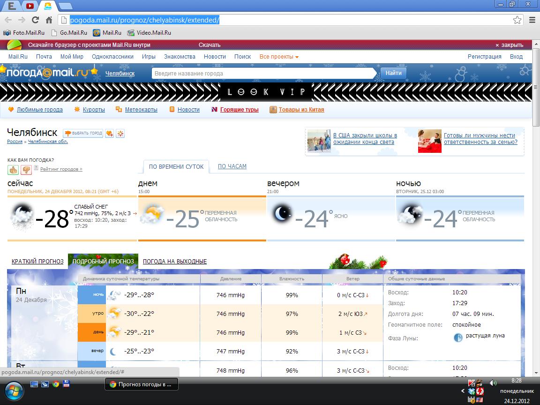Click the browser reload button
Image resolution: width=540 pixels, height=405 pixels.
[35, 20]
